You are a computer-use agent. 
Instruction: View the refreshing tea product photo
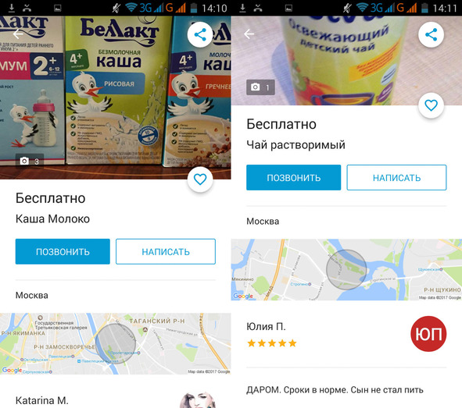click(346, 61)
